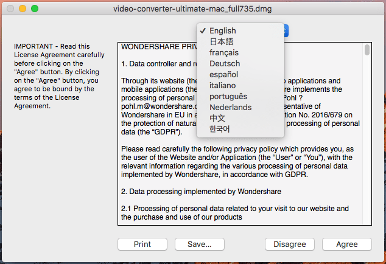Image resolution: width=386 pixels, height=264 pixels.
Task: Click '1. Data controller and' heading line
Action: (x=159, y=64)
